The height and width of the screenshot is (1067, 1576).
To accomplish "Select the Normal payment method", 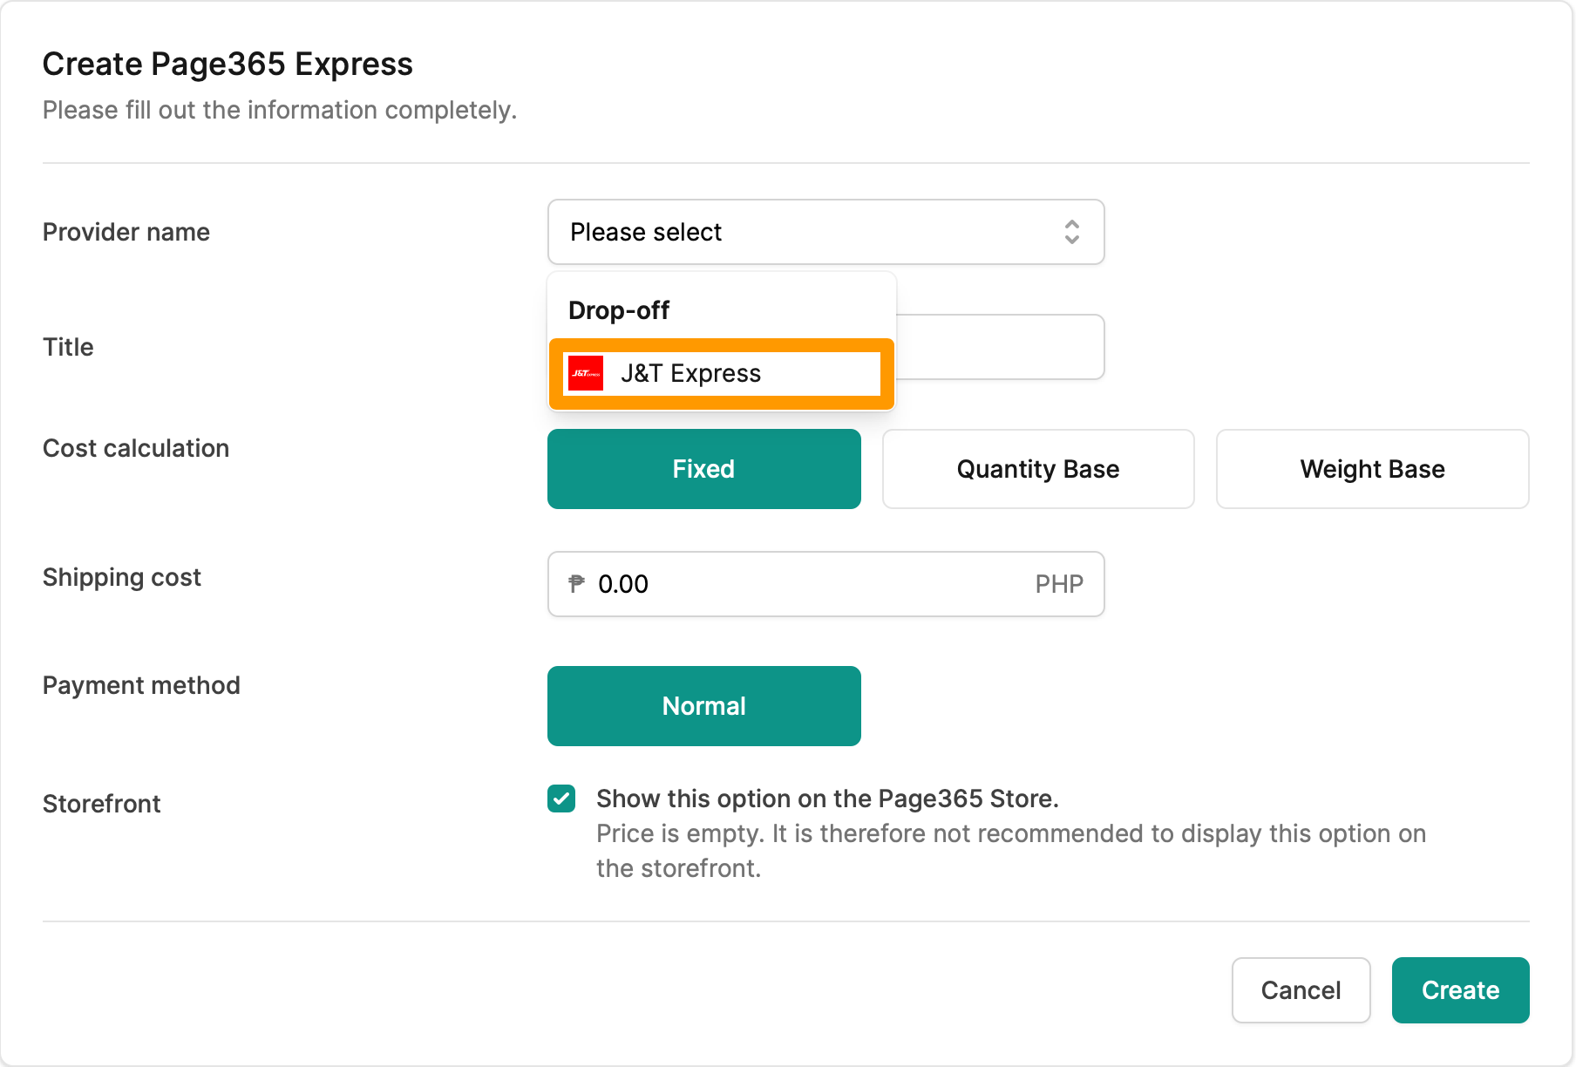I will tap(703, 706).
